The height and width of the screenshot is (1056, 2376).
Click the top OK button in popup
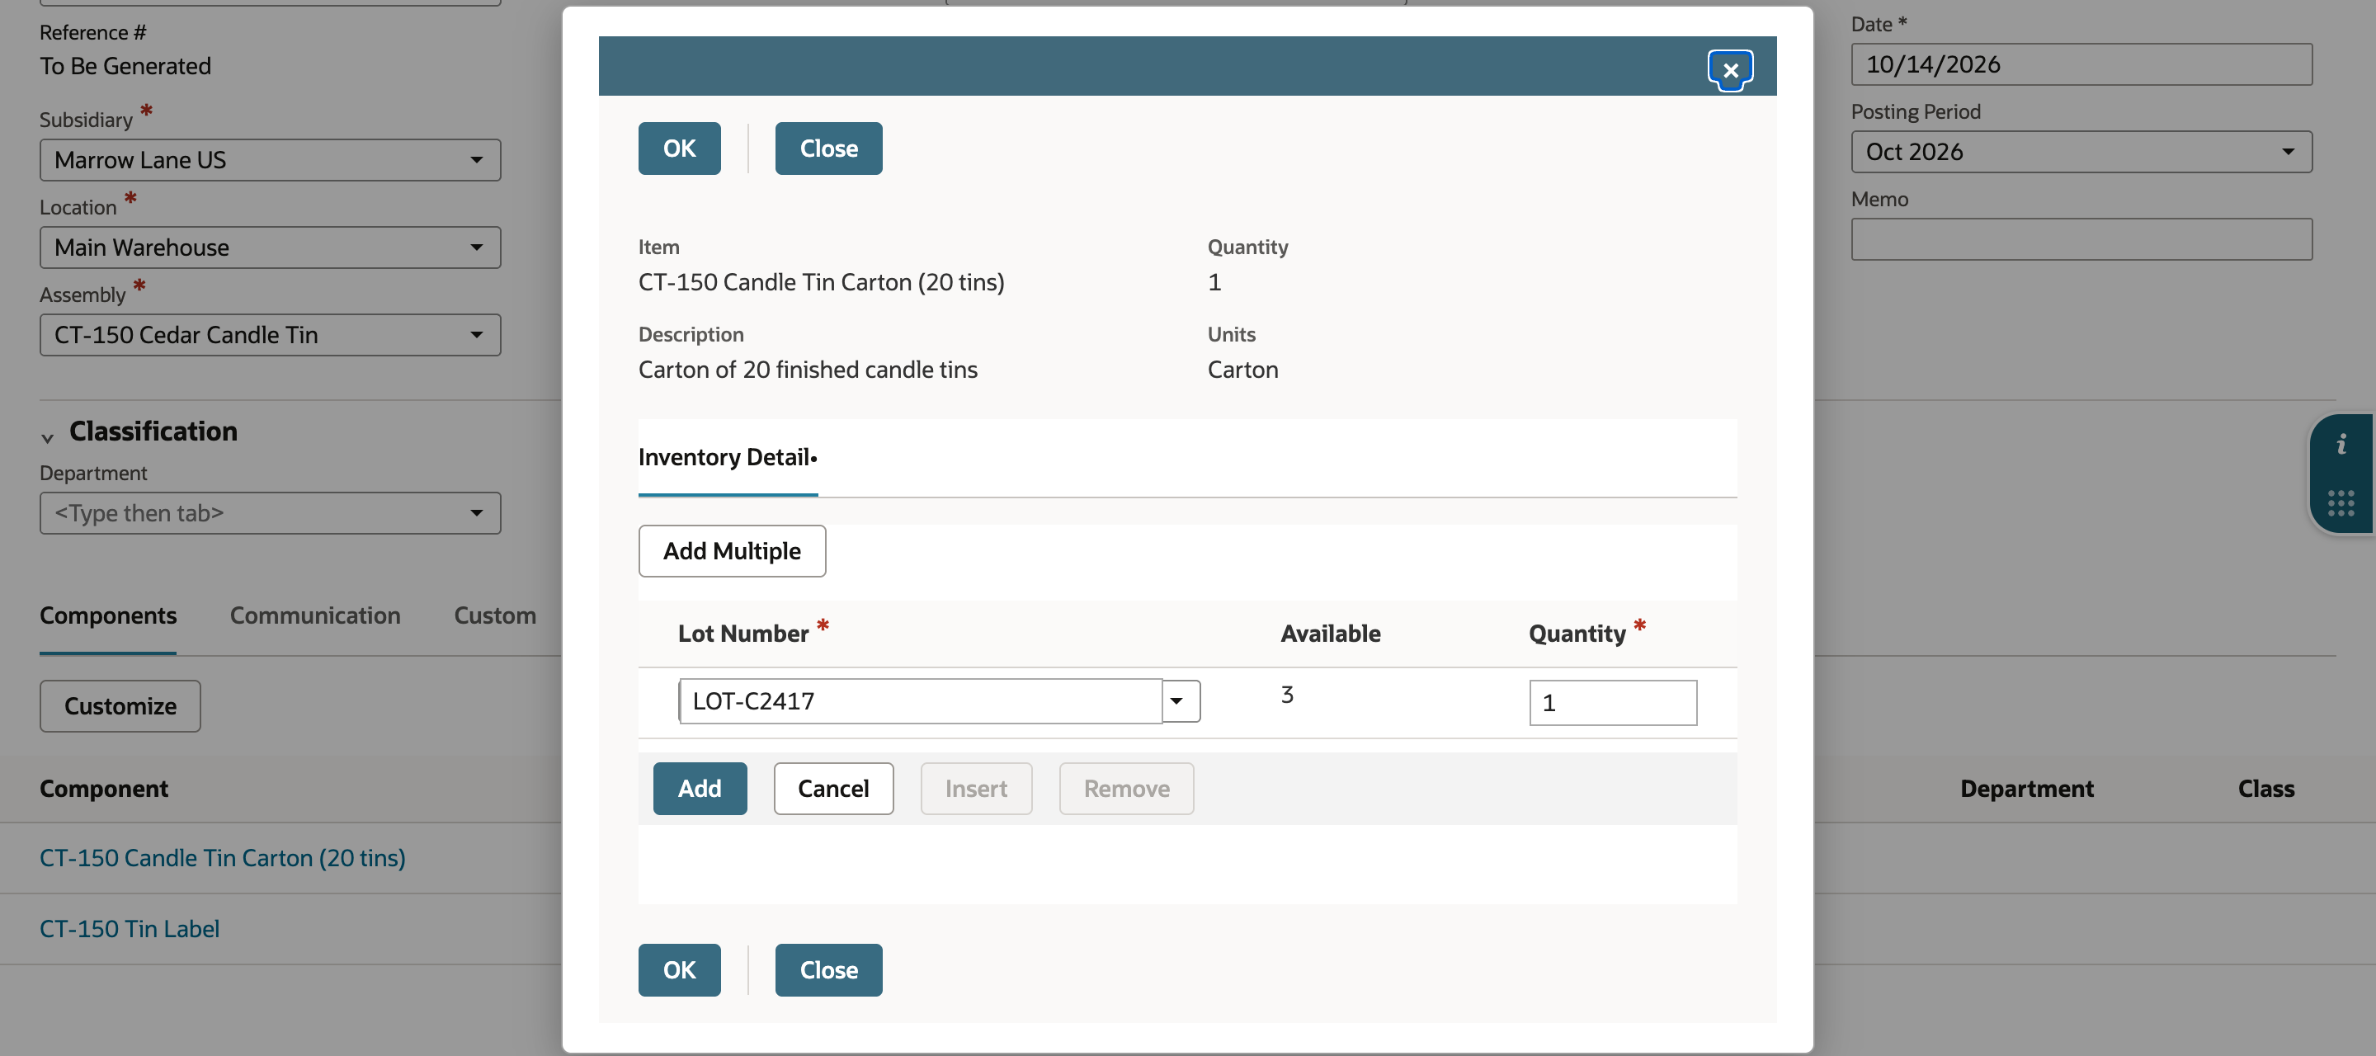[x=679, y=148]
